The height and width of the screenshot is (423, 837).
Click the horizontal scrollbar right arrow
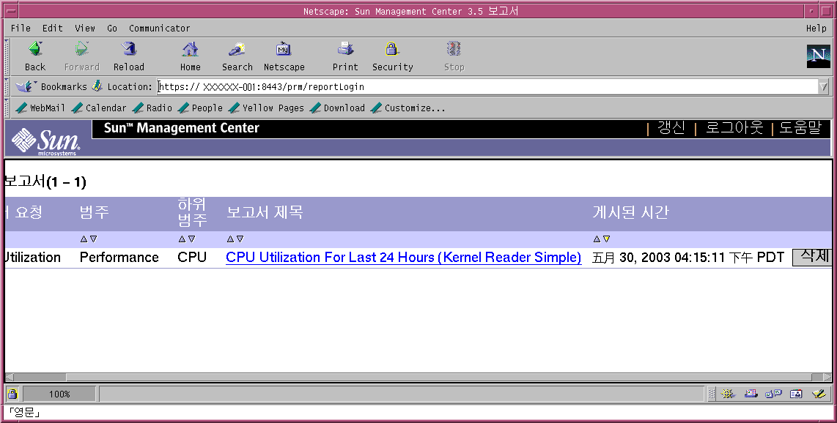[x=827, y=377]
